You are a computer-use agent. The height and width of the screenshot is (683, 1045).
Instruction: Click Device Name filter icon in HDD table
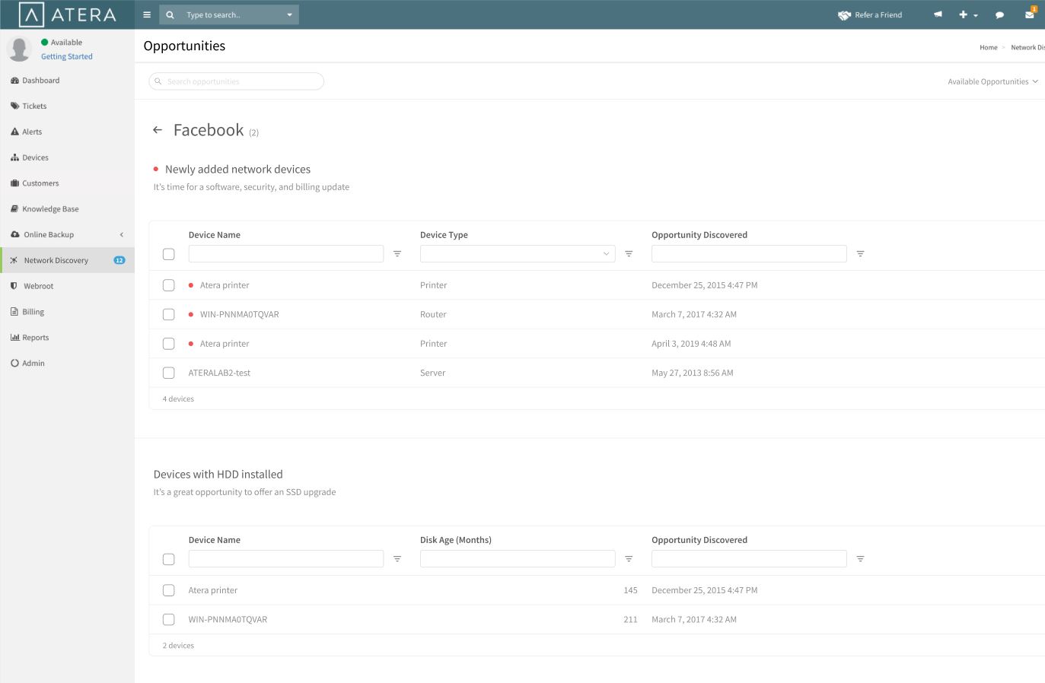pos(397,559)
